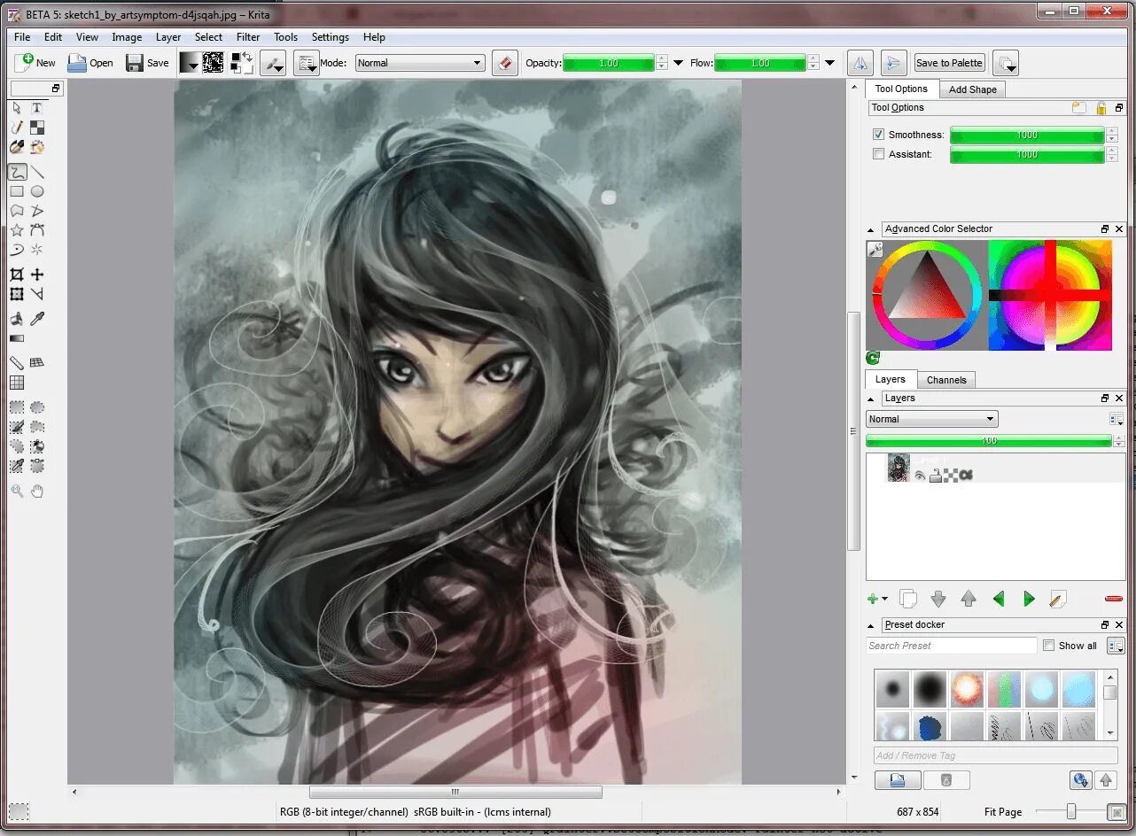Viewport: 1136px width, 836px height.
Task: Click the Add / Remove Tag field
Action: (x=995, y=755)
